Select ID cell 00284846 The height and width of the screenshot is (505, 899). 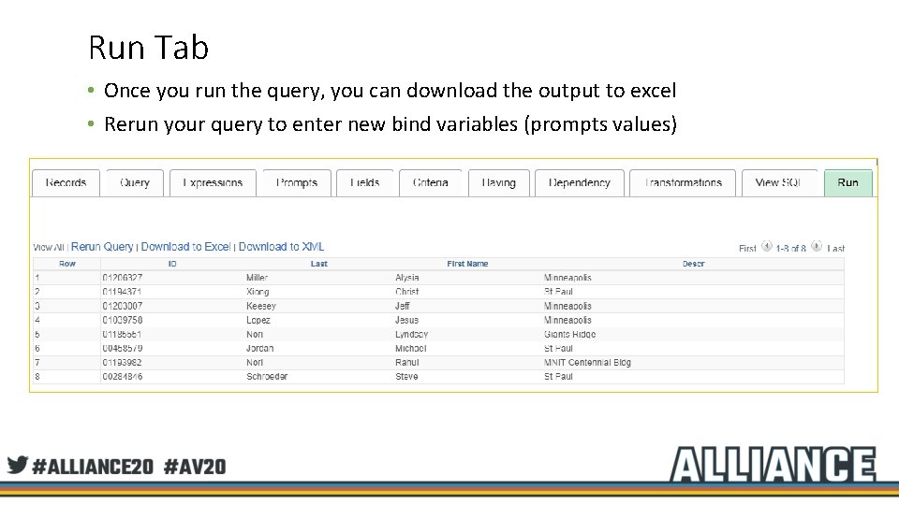coord(123,377)
